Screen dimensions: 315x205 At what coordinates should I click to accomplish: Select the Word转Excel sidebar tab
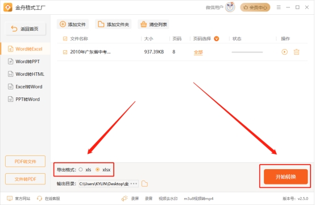pos(26,49)
